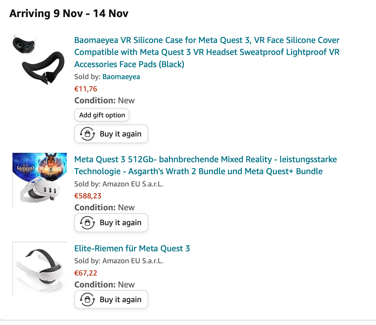Click the €67,22 price
Viewport: 376px width, 325px height.
pyautogui.click(x=86, y=273)
